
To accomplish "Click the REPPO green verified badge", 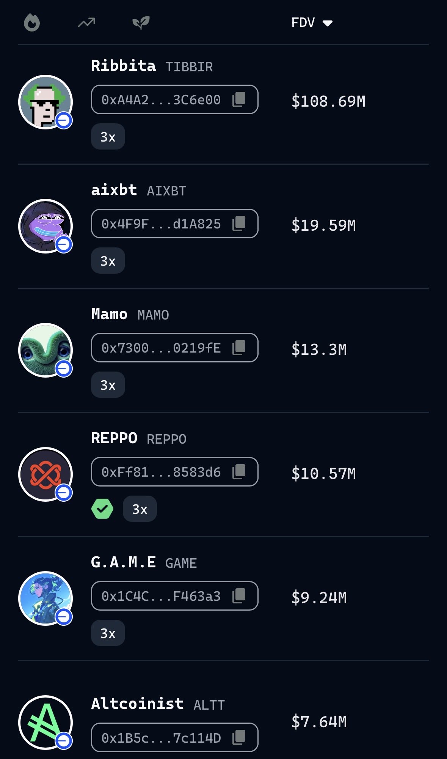I will point(102,509).
